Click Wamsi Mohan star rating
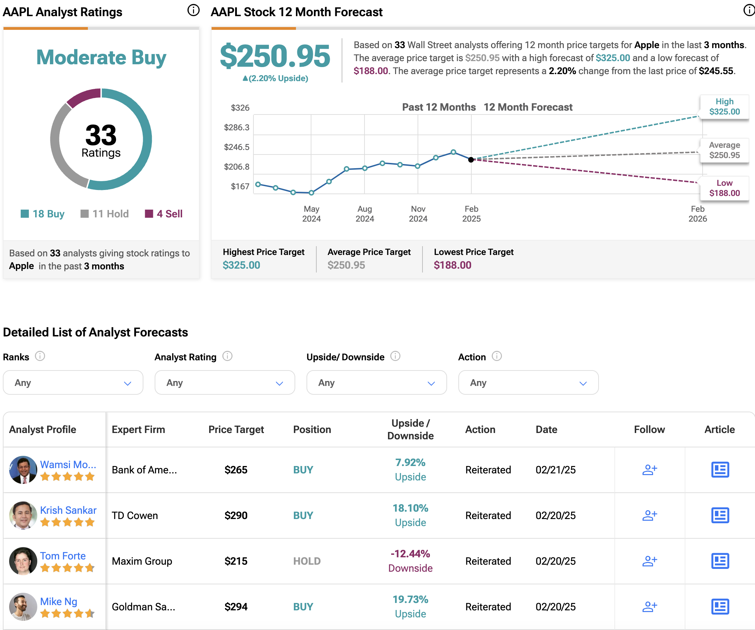This screenshot has width=755, height=630. pos(67,477)
